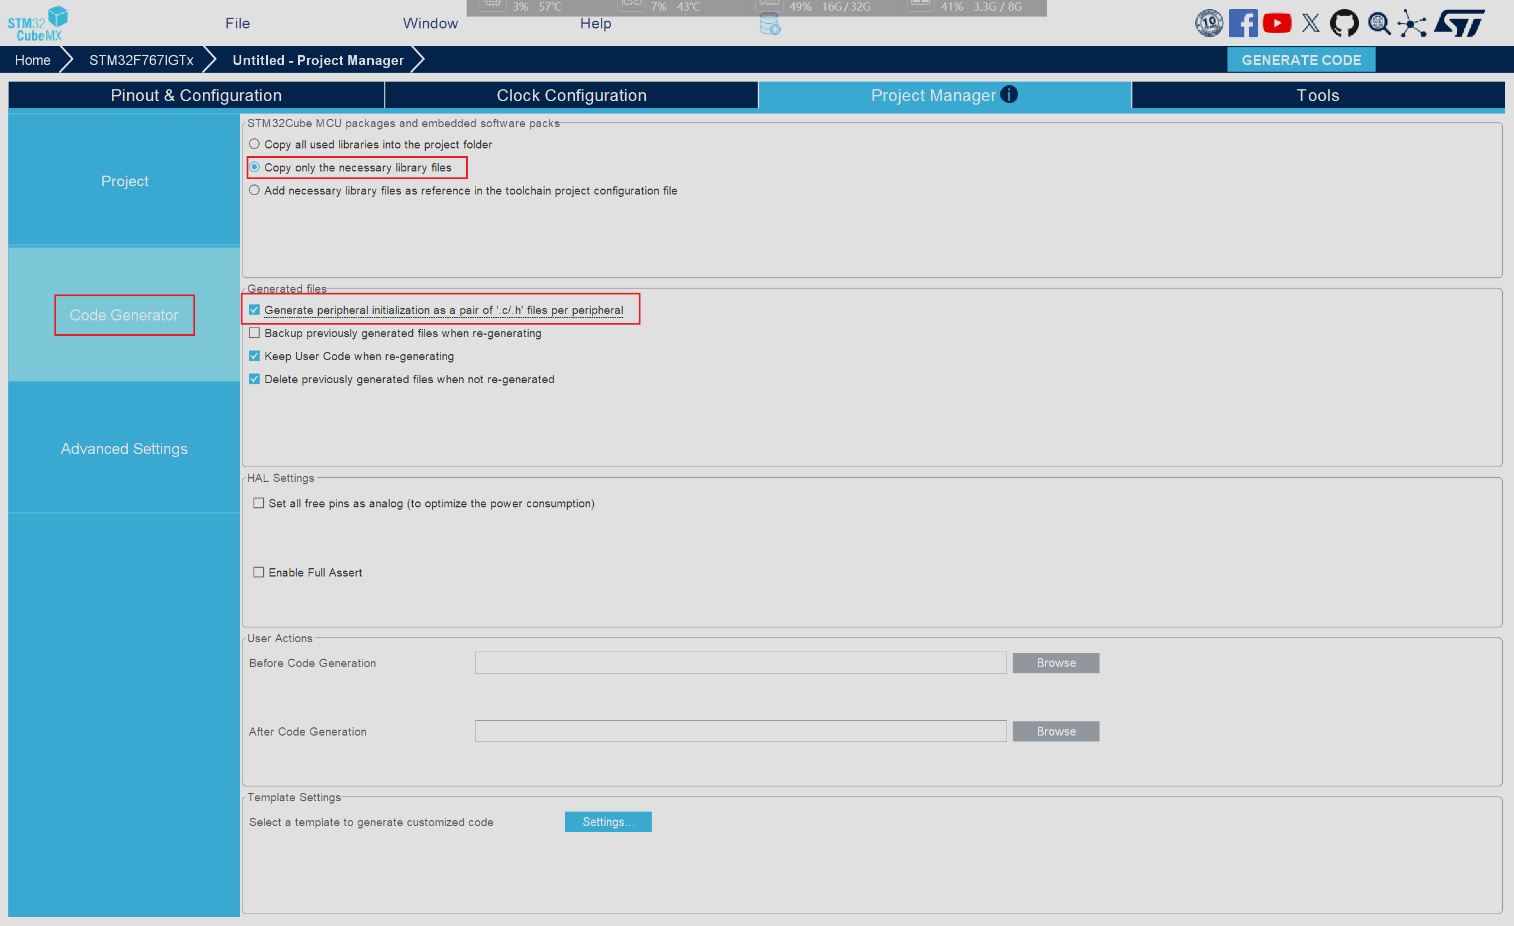1514x926 pixels.
Task: Click the After Code Generation input field
Action: (740, 731)
